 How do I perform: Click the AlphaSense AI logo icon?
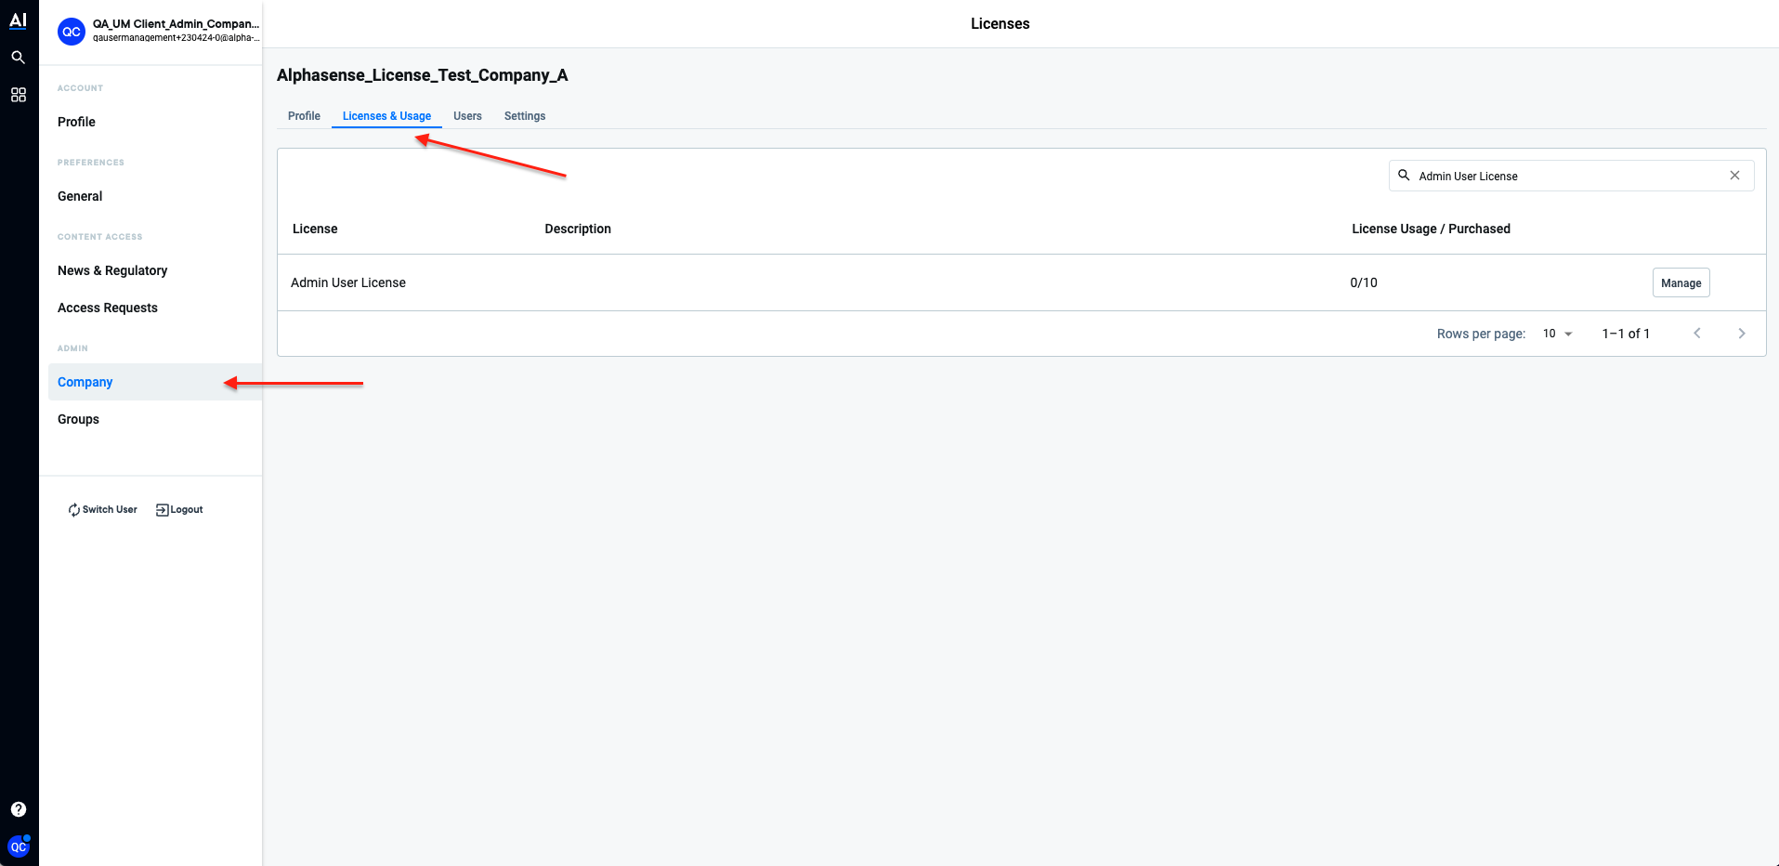click(18, 20)
